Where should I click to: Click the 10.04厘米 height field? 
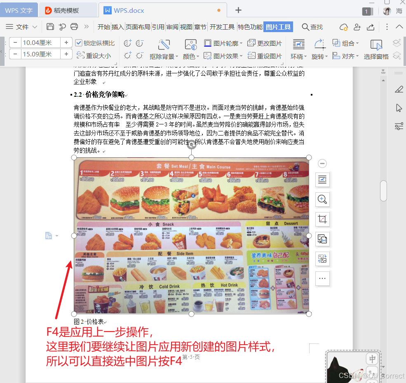(41, 42)
